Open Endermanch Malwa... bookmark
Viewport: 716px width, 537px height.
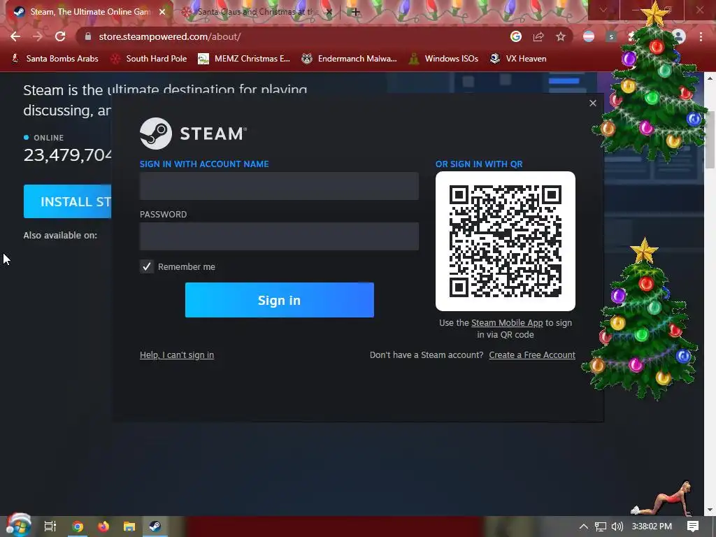[x=350, y=59]
